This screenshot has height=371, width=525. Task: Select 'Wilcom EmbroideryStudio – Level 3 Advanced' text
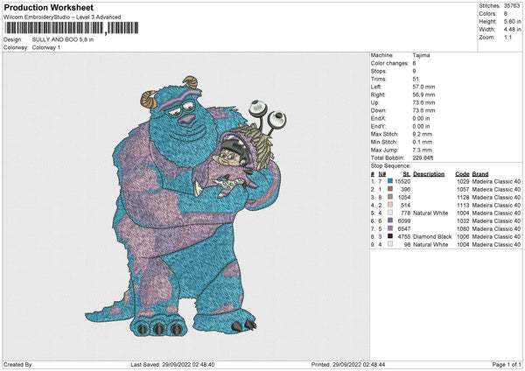(62, 17)
